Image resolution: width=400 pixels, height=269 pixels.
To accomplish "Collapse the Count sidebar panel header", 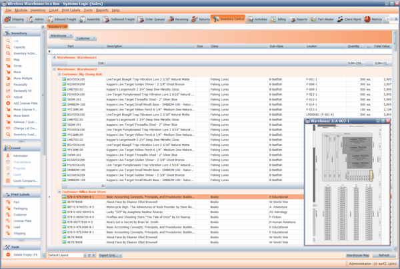I will pos(21,148).
